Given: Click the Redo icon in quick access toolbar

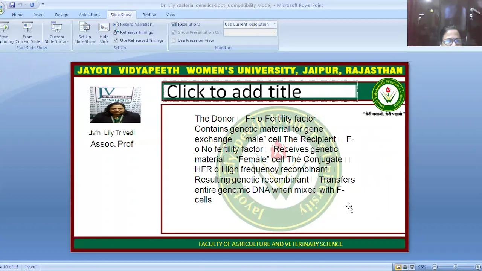Looking at the screenshot, I should 32,5.
